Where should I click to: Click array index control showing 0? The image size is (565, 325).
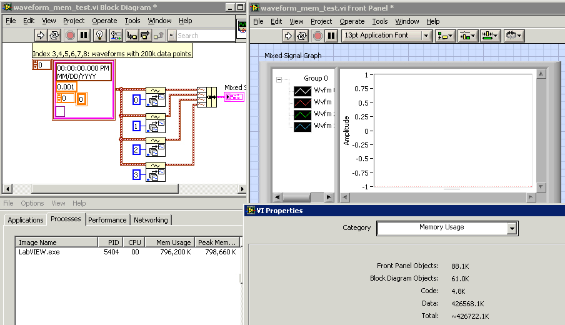42,65
